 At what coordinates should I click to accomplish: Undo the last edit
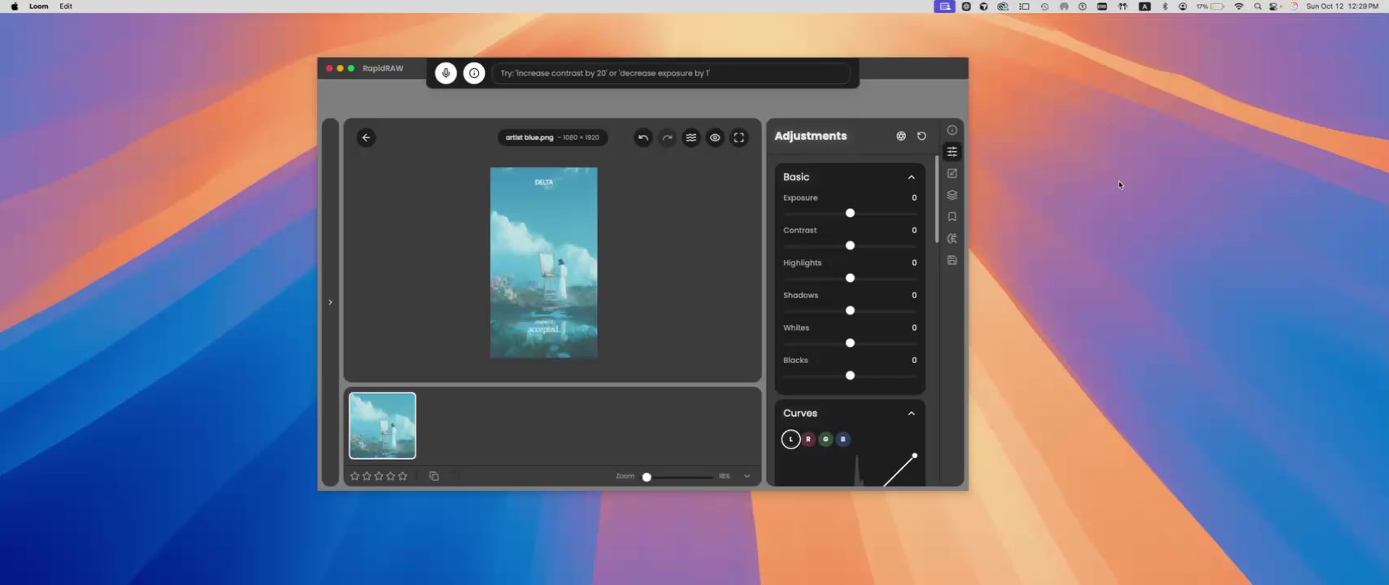643,137
